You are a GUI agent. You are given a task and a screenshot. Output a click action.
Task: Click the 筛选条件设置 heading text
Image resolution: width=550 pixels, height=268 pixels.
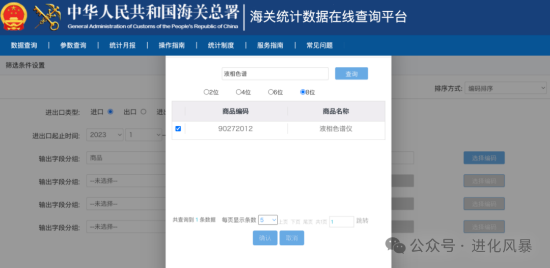pyautogui.click(x=25, y=65)
